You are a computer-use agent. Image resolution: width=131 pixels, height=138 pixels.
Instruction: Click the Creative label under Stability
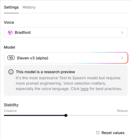pos(10,111)
